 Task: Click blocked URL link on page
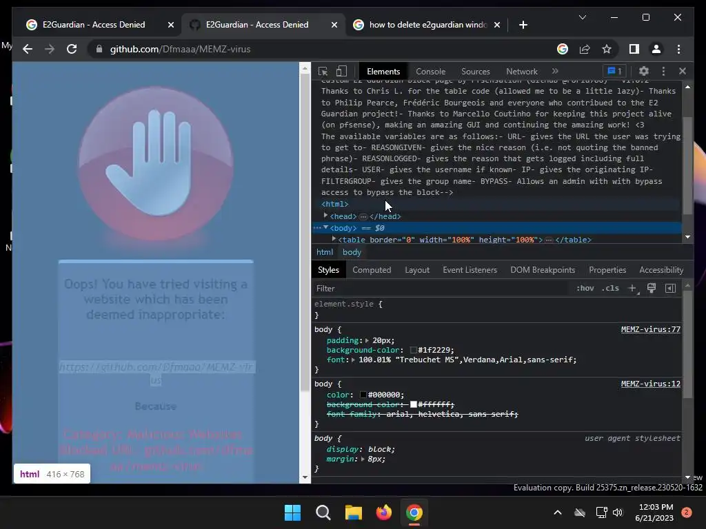[x=157, y=373]
